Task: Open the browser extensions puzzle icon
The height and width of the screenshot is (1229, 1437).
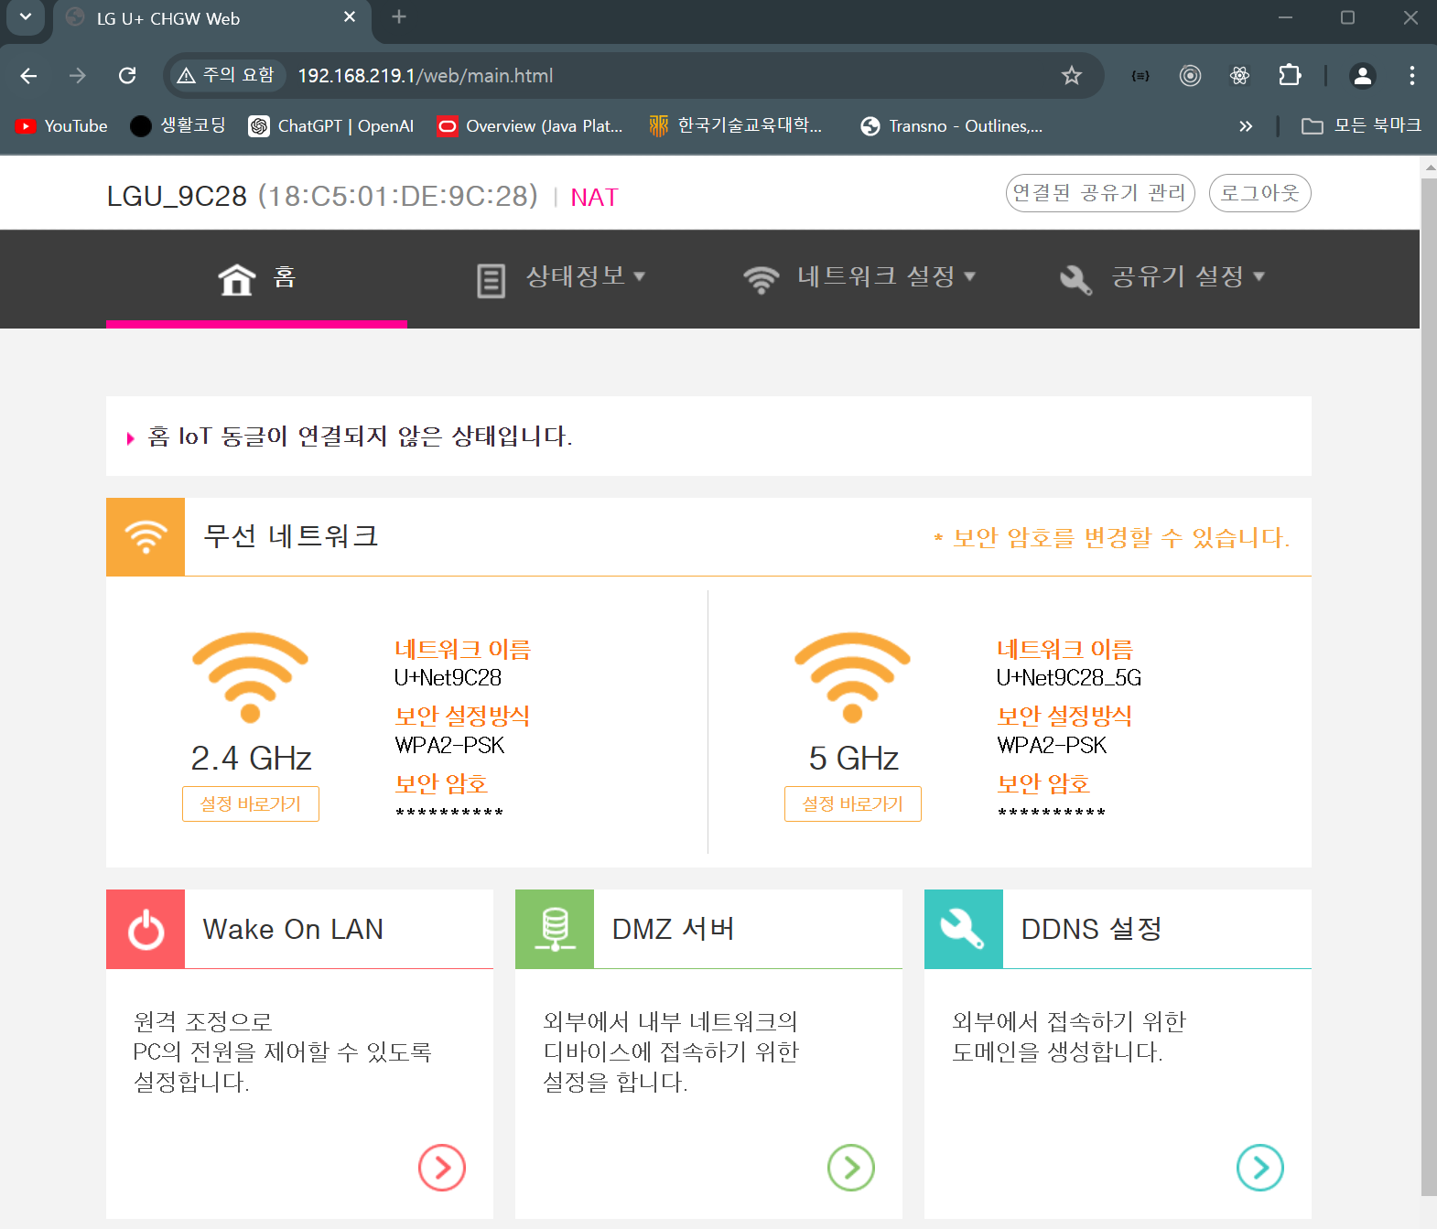Action: (x=1290, y=76)
